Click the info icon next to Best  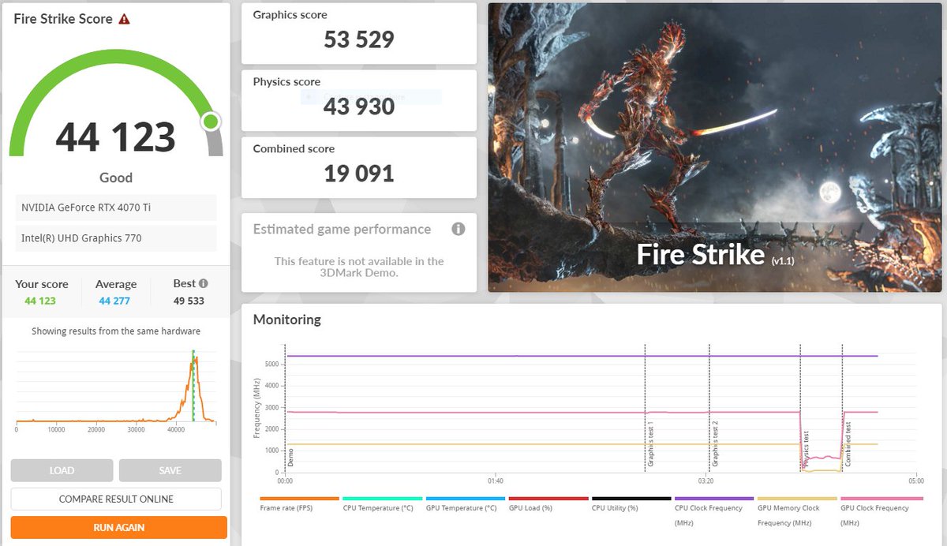click(x=204, y=283)
